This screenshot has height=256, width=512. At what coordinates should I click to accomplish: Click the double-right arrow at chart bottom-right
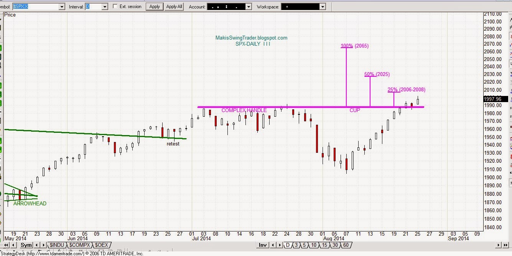tap(506, 245)
